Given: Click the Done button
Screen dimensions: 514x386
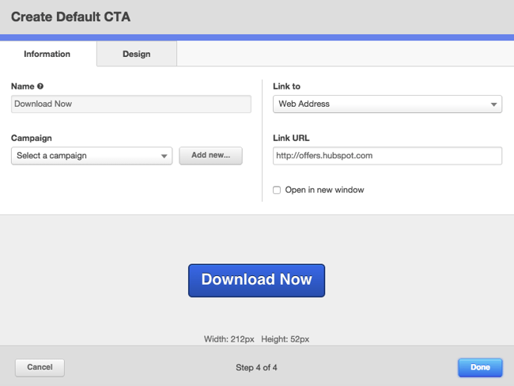Looking at the screenshot, I should click(479, 367).
